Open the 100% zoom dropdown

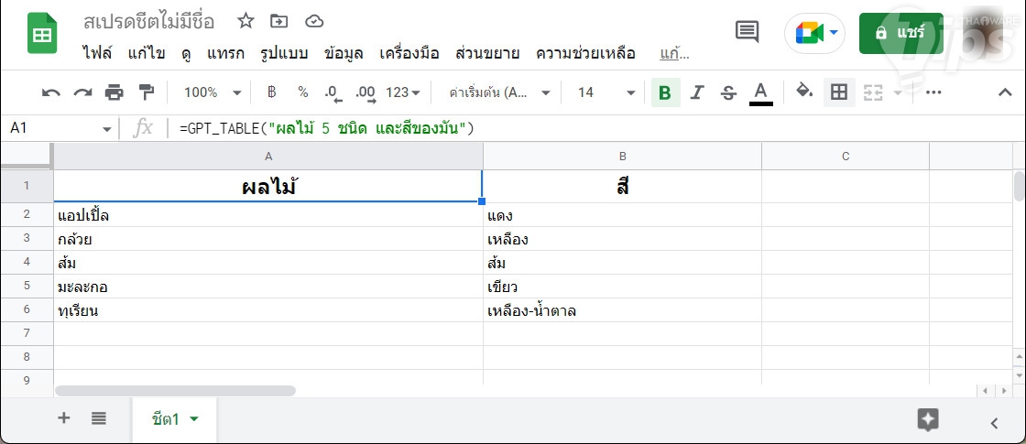[x=212, y=92]
